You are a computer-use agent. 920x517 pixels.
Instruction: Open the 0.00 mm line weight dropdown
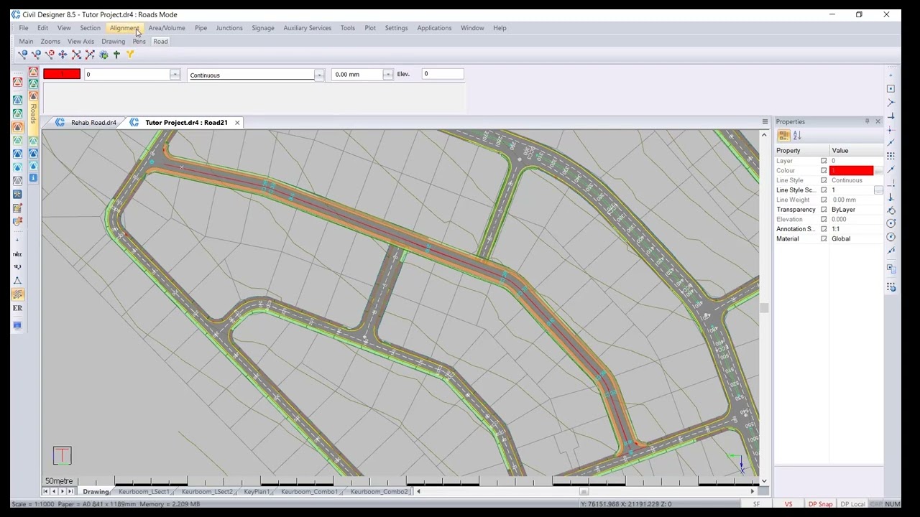click(x=387, y=75)
